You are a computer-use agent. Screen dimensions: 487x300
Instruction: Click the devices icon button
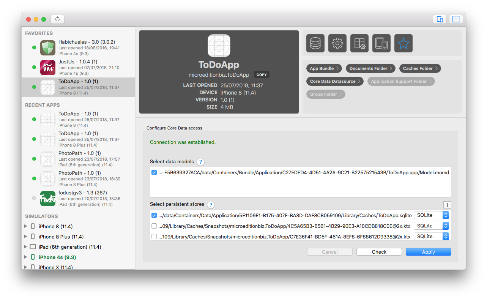pos(381,43)
